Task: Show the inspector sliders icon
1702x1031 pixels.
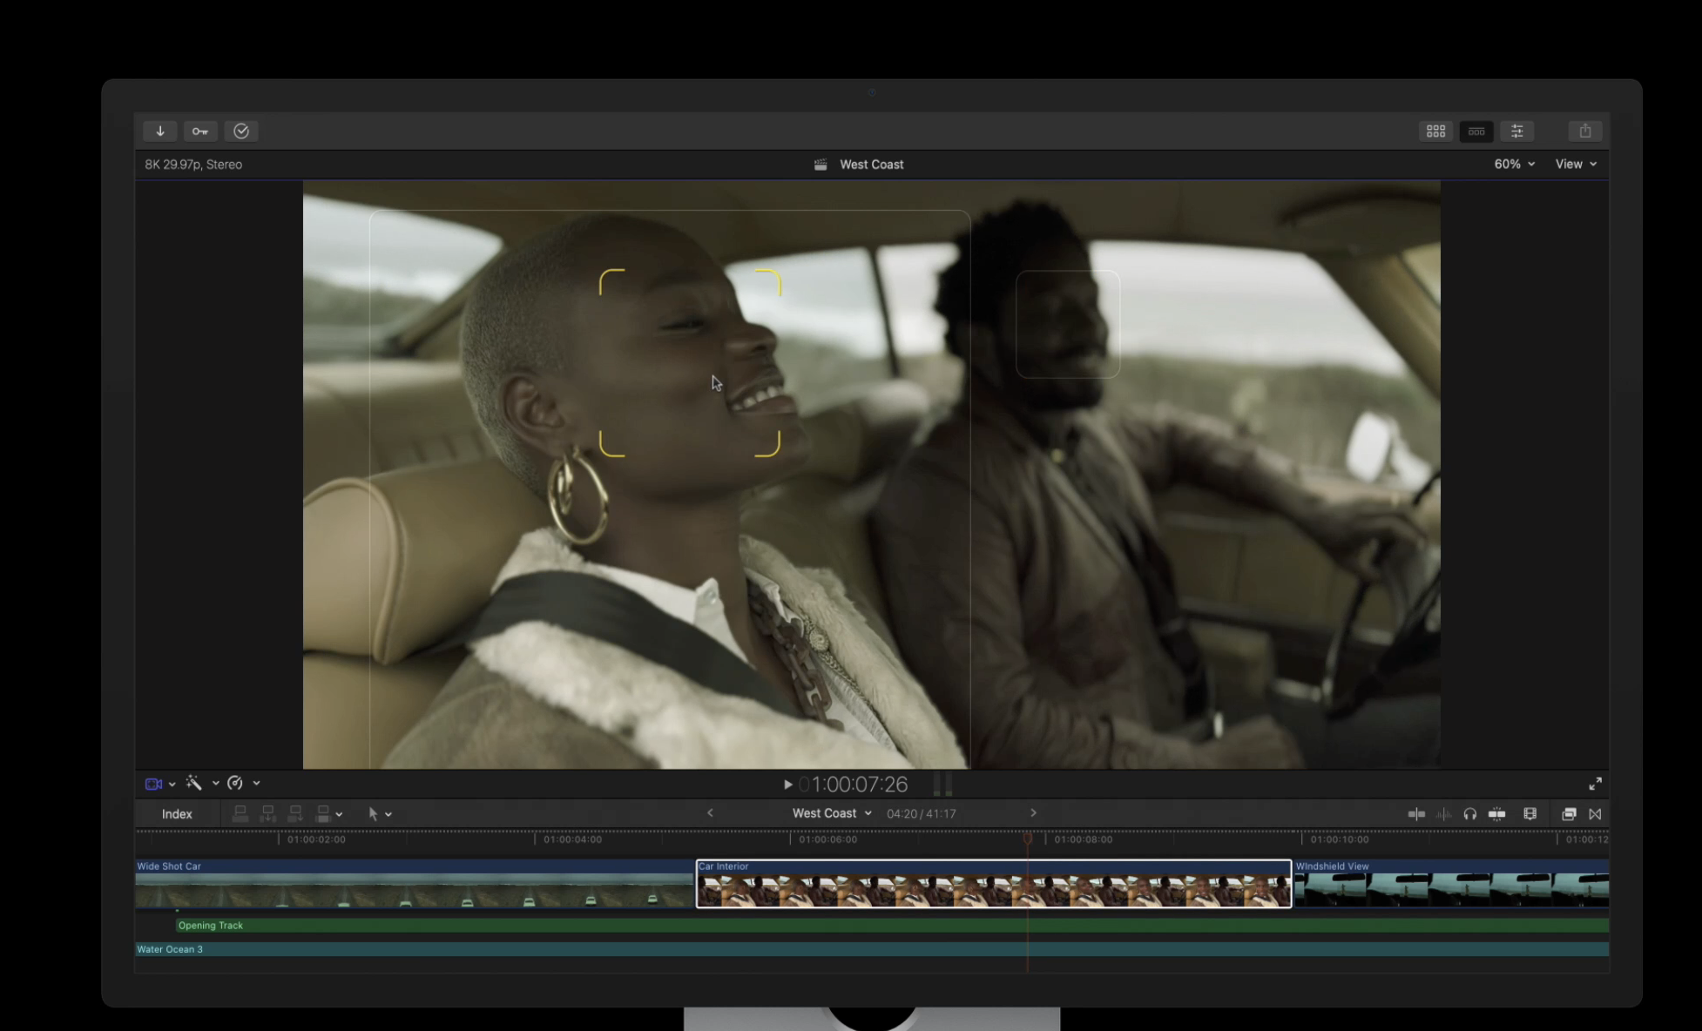Action: click(1516, 131)
